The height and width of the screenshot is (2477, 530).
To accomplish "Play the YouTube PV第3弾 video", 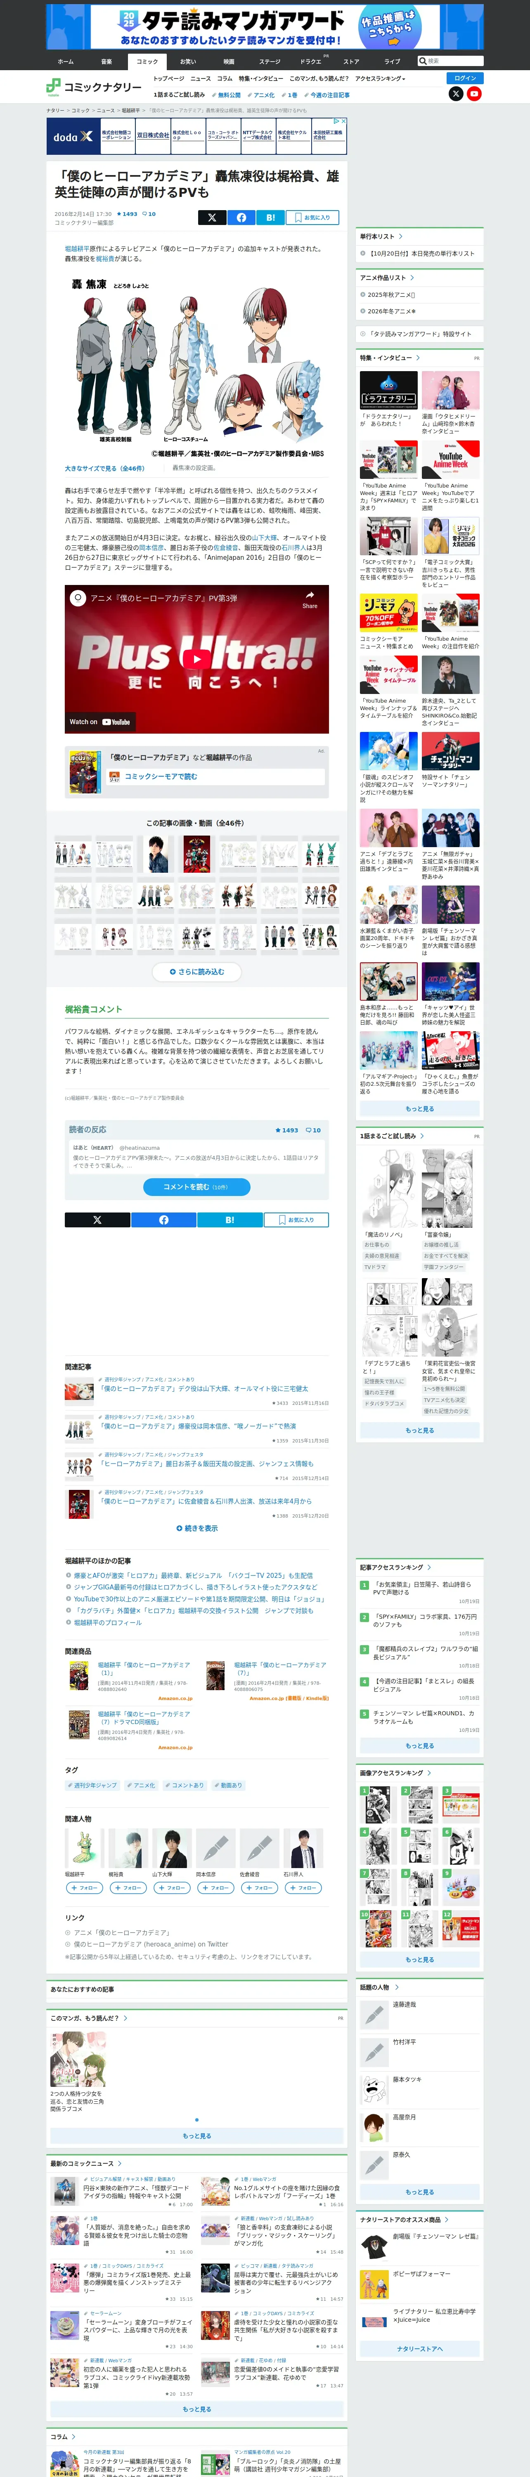I will [x=197, y=658].
